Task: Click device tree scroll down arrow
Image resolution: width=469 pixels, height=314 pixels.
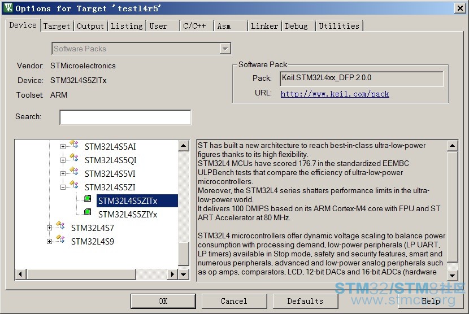Action: [x=183, y=274]
